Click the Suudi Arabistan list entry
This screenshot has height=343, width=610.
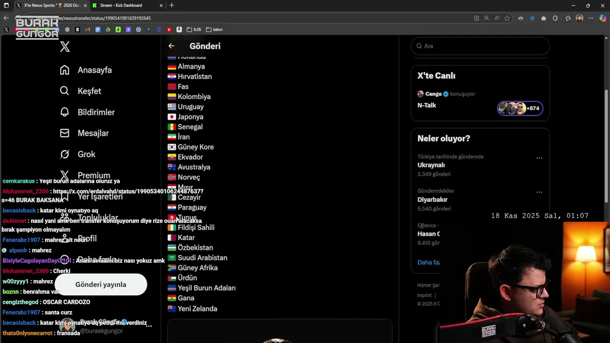click(x=197, y=258)
